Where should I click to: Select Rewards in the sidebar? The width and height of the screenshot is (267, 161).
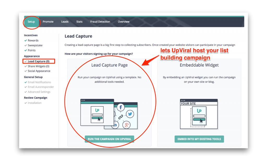[x=33, y=40]
